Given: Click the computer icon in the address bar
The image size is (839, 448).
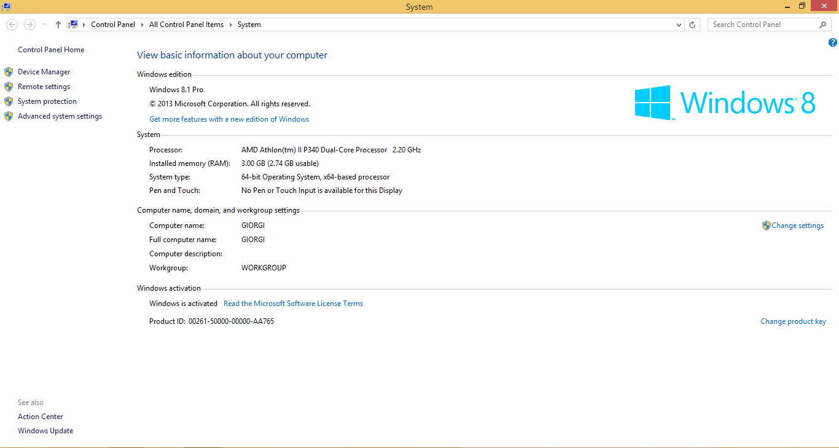Looking at the screenshot, I should (x=73, y=25).
